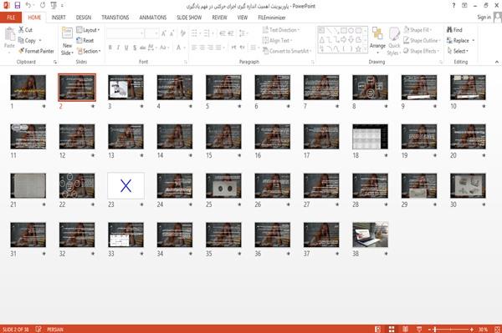Open the Layout dropdown
This screenshot has height=333, width=502.
point(88,30)
